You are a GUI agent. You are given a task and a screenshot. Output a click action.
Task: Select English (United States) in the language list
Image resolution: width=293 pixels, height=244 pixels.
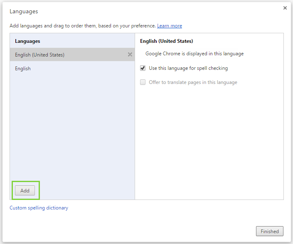coord(40,55)
